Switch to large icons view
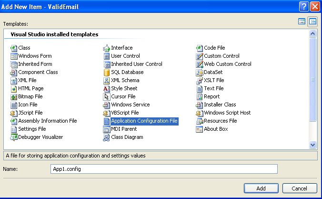 (x=302, y=21)
